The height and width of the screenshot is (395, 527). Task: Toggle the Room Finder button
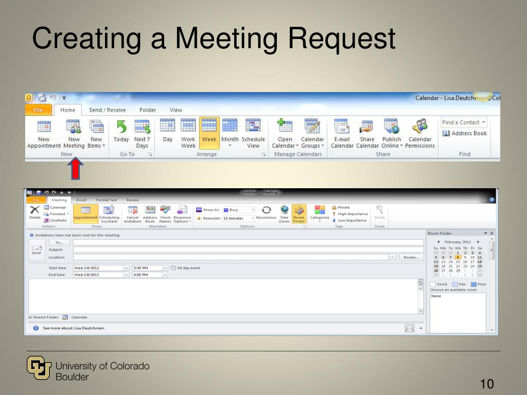tap(299, 214)
